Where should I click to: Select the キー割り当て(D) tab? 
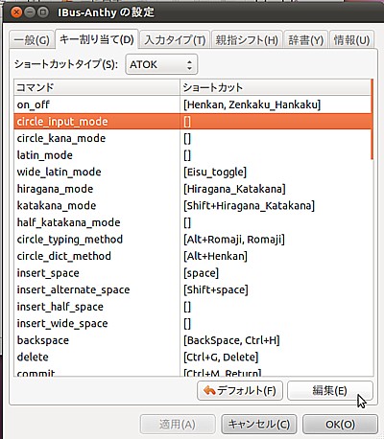click(x=97, y=39)
